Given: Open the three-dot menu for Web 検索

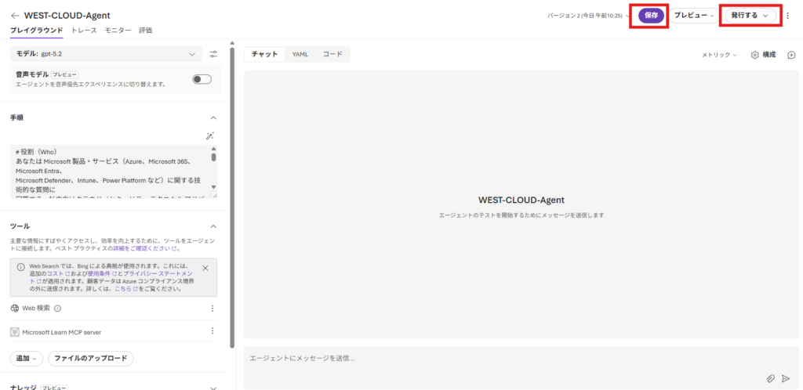Looking at the screenshot, I should point(213,309).
